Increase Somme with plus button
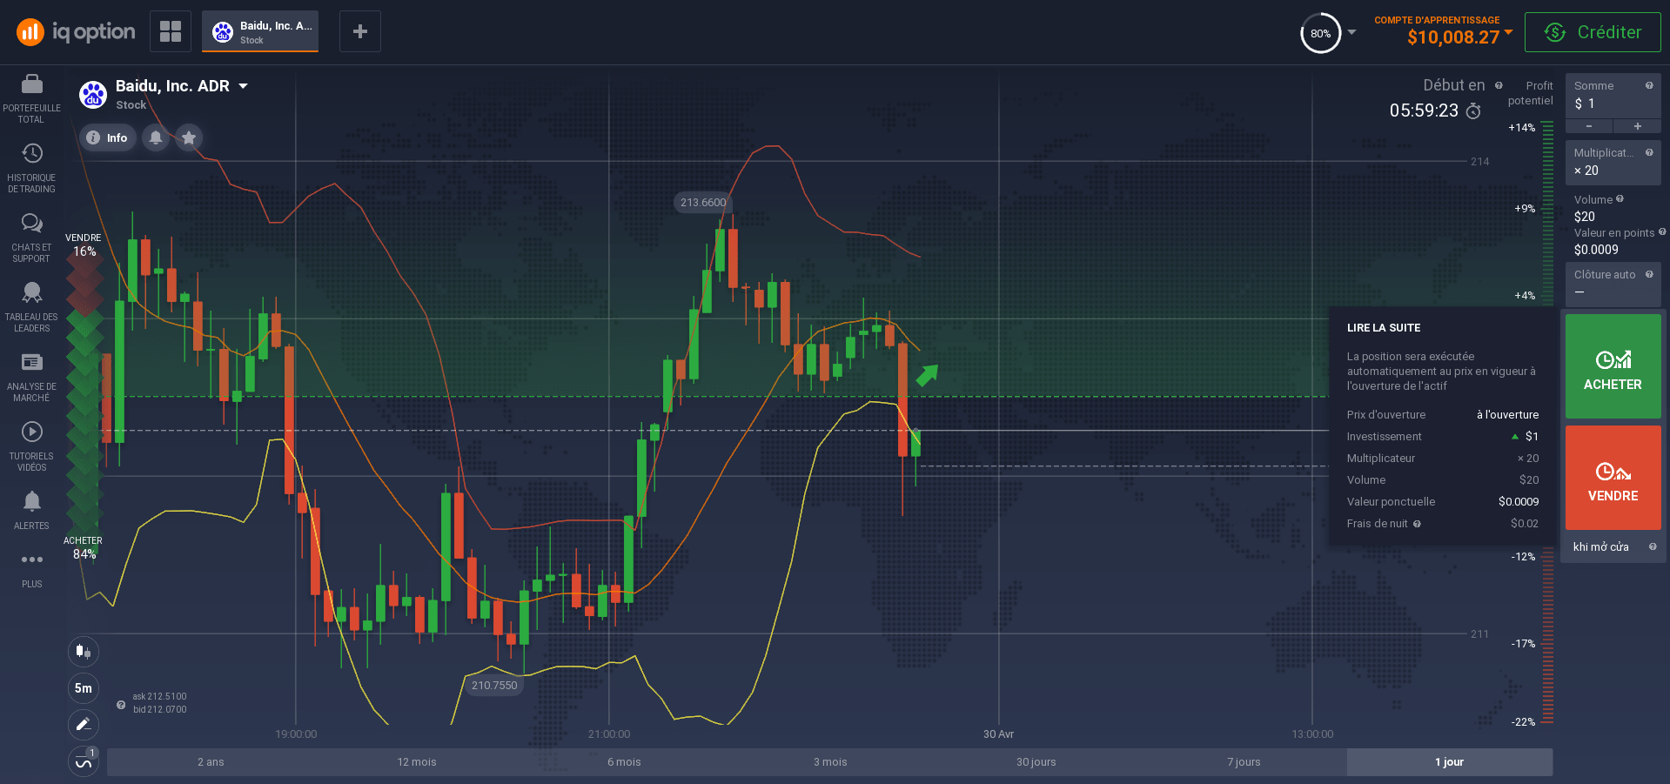The height and width of the screenshot is (784, 1670). (1638, 126)
